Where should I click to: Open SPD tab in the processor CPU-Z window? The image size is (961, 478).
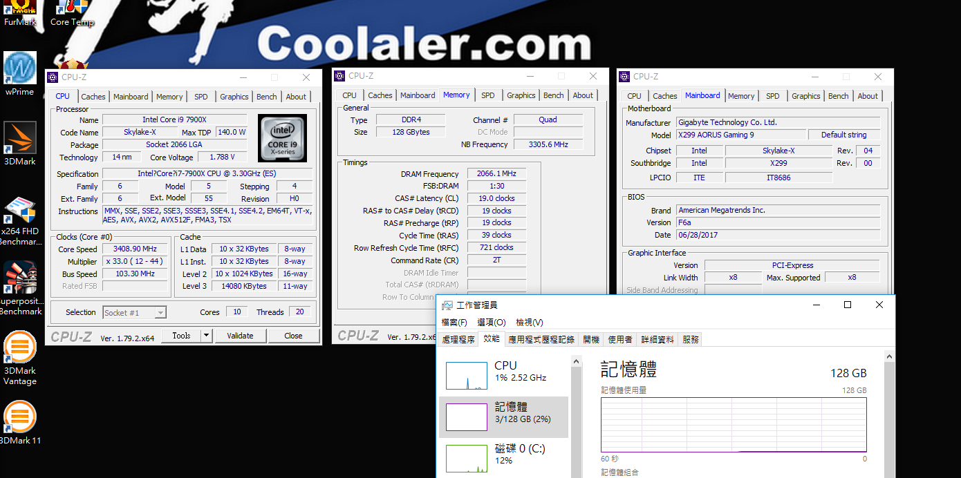[200, 97]
